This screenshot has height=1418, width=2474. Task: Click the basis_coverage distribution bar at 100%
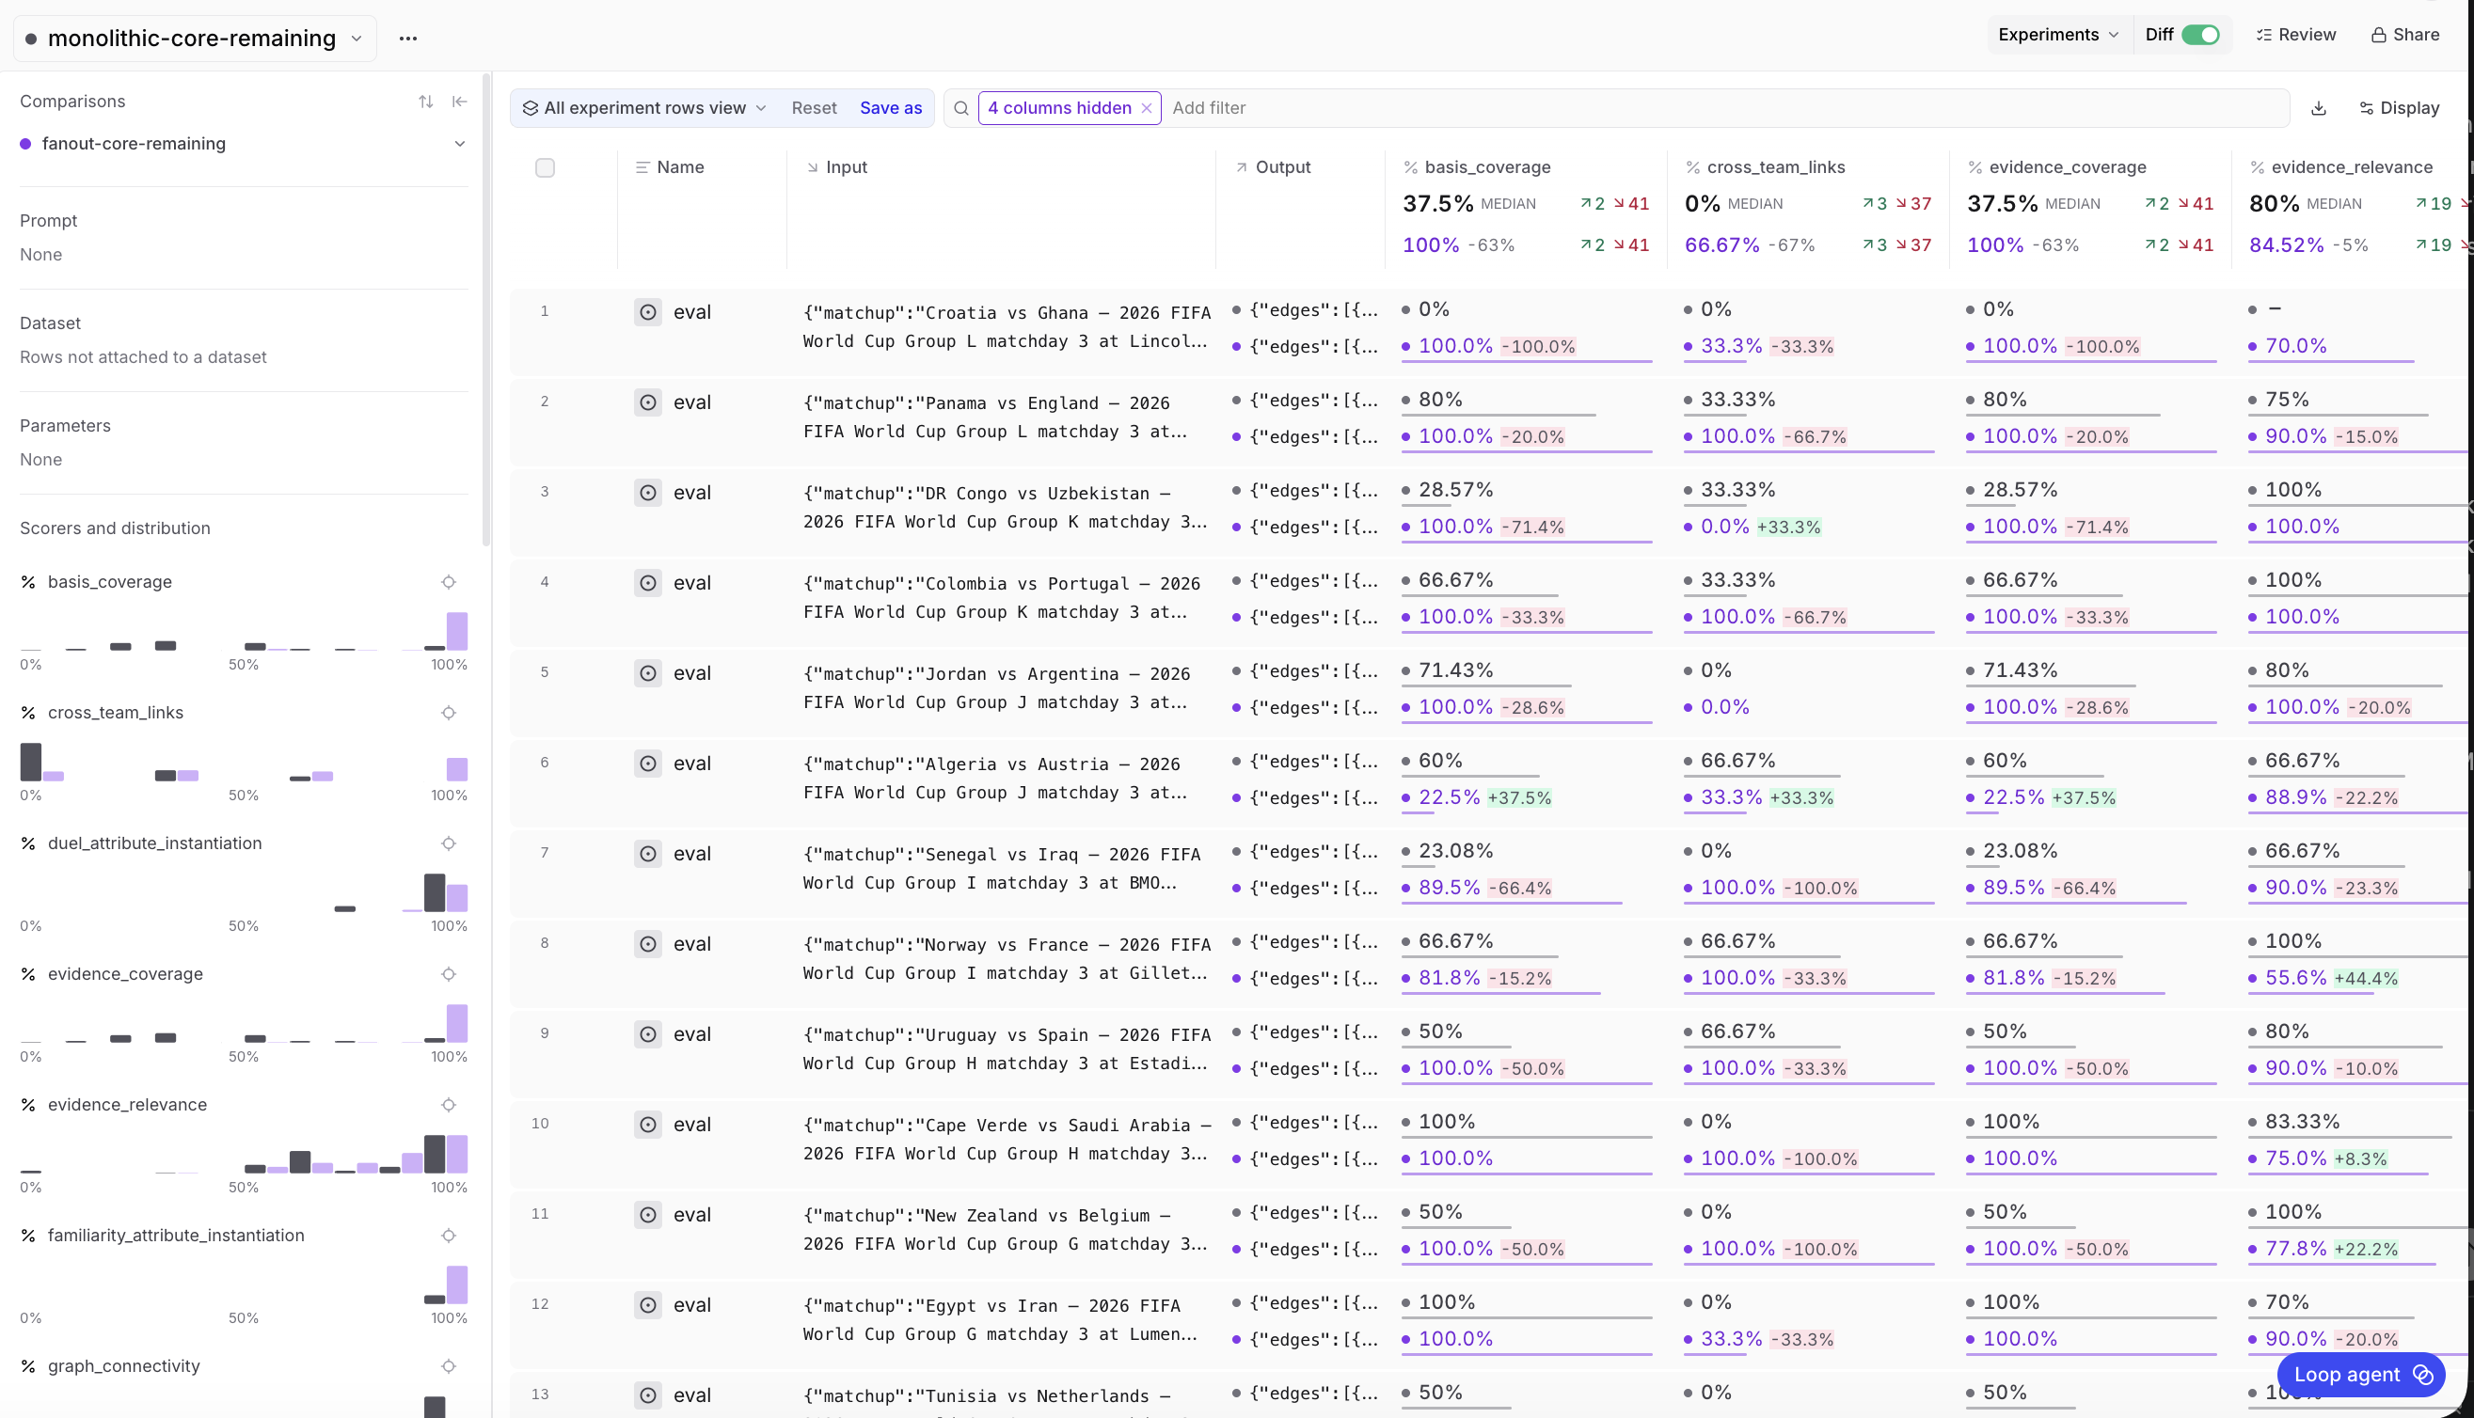pos(456,631)
